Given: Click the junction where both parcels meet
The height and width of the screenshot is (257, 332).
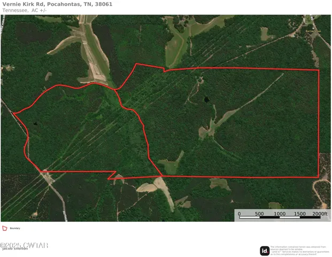Looking at the screenshot, I should pyautogui.click(x=115, y=89).
